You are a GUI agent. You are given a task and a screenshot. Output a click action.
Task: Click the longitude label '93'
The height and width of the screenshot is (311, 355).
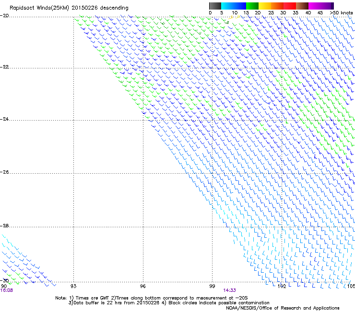tap(73, 286)
